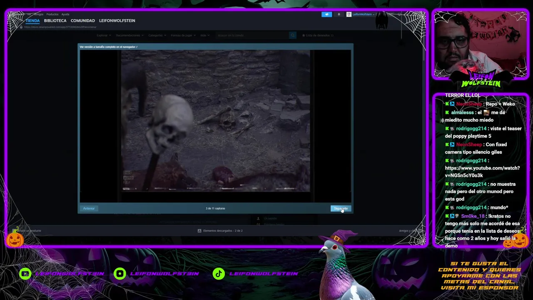Open the Amigos menu
The image size is (533, 300).
(39, 14)
